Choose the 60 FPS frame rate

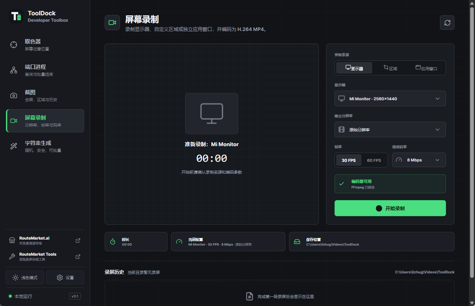click(374, 160)
